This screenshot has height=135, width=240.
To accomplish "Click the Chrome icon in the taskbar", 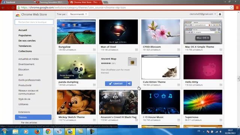I will pos(48,132).
